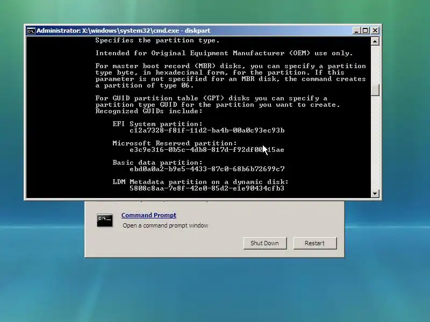Click the "For master boot record (MBR) disks" line
Screen dimensions: 430x322
[x=231, y=66]
